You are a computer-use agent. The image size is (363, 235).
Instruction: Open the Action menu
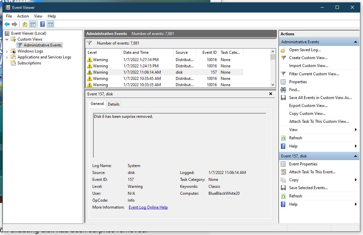point(23,16)
